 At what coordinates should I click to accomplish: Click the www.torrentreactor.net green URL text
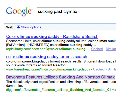pos(48,69)
